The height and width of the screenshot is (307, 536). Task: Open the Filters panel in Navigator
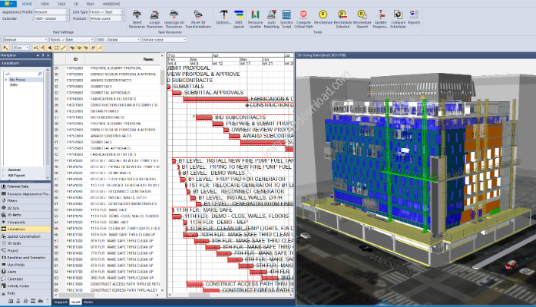tap(25, 201)
